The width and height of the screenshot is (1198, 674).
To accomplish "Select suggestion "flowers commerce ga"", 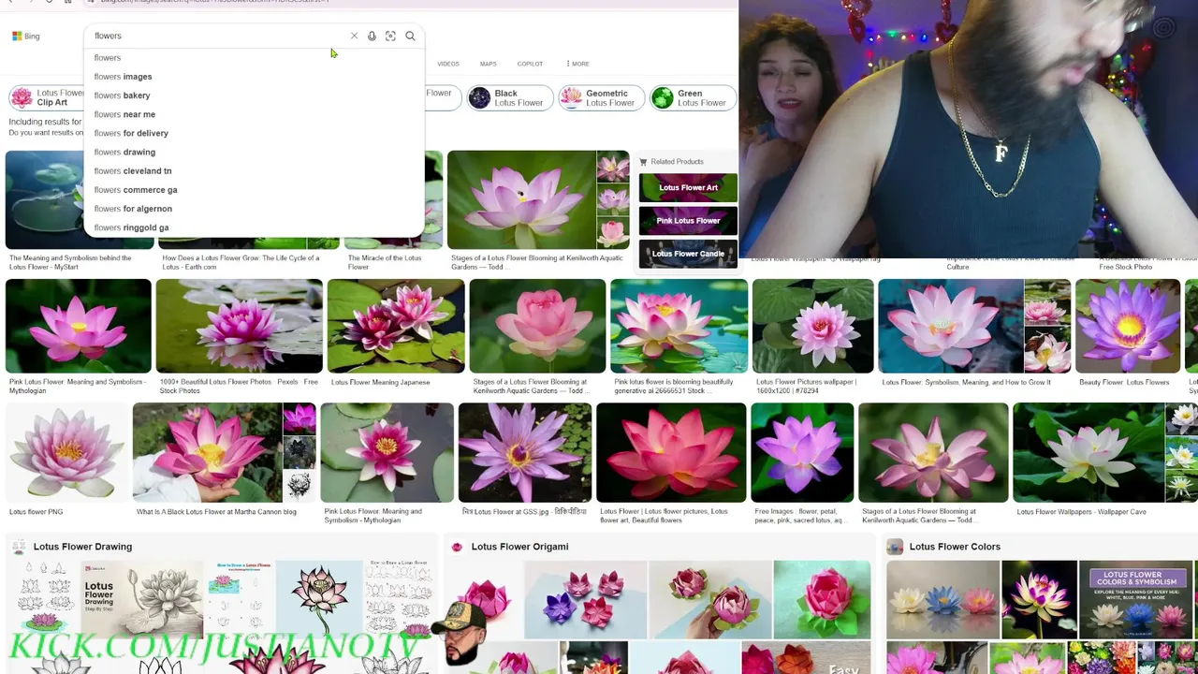I will pyautogui.click(x=254, y=189).
